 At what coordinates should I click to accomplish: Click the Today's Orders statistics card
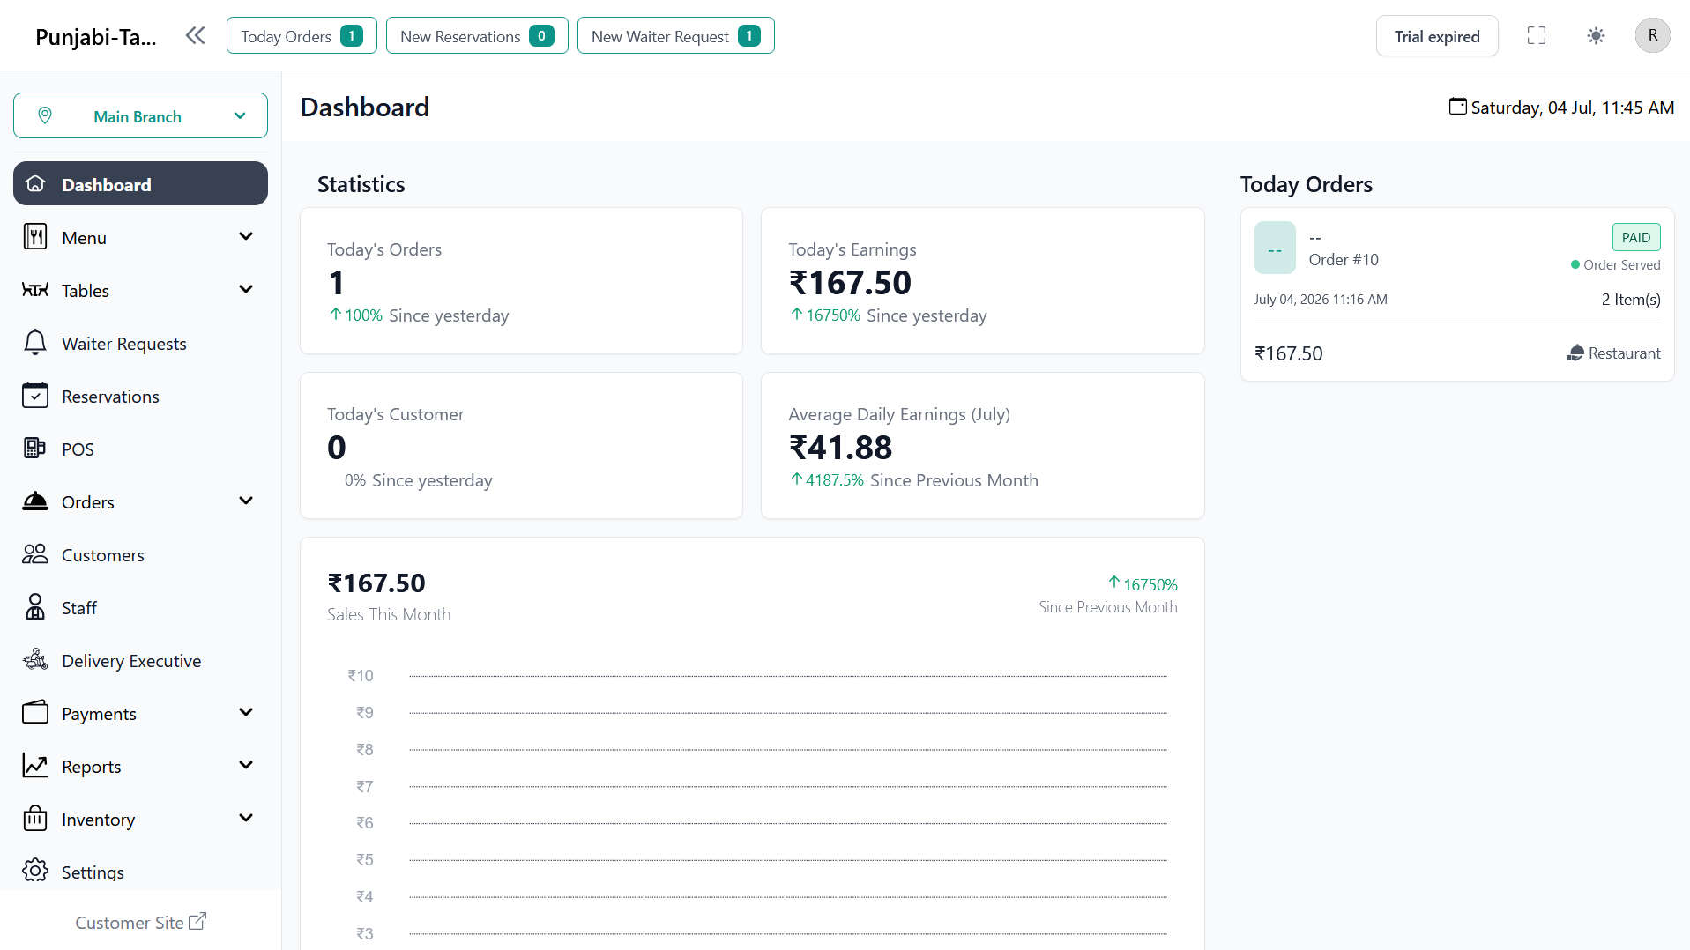521,281
